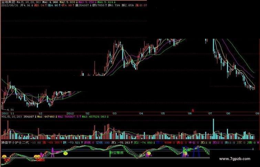Screen dimensions: 260x167
Task: Select the 07 month label on axis
Action: (210, 114)
